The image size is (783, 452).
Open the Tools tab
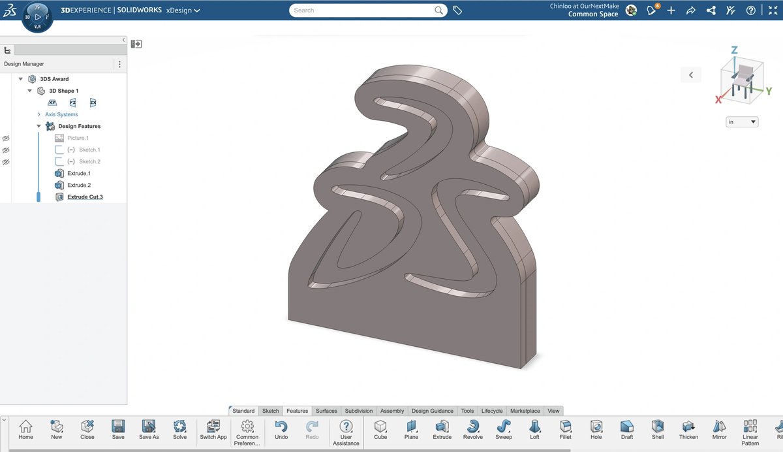467,411
